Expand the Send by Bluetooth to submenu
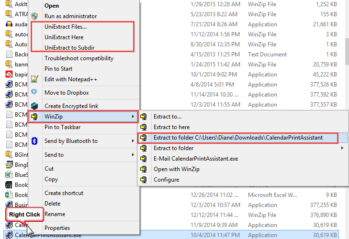Screen dimensions: 349x239 133,141
